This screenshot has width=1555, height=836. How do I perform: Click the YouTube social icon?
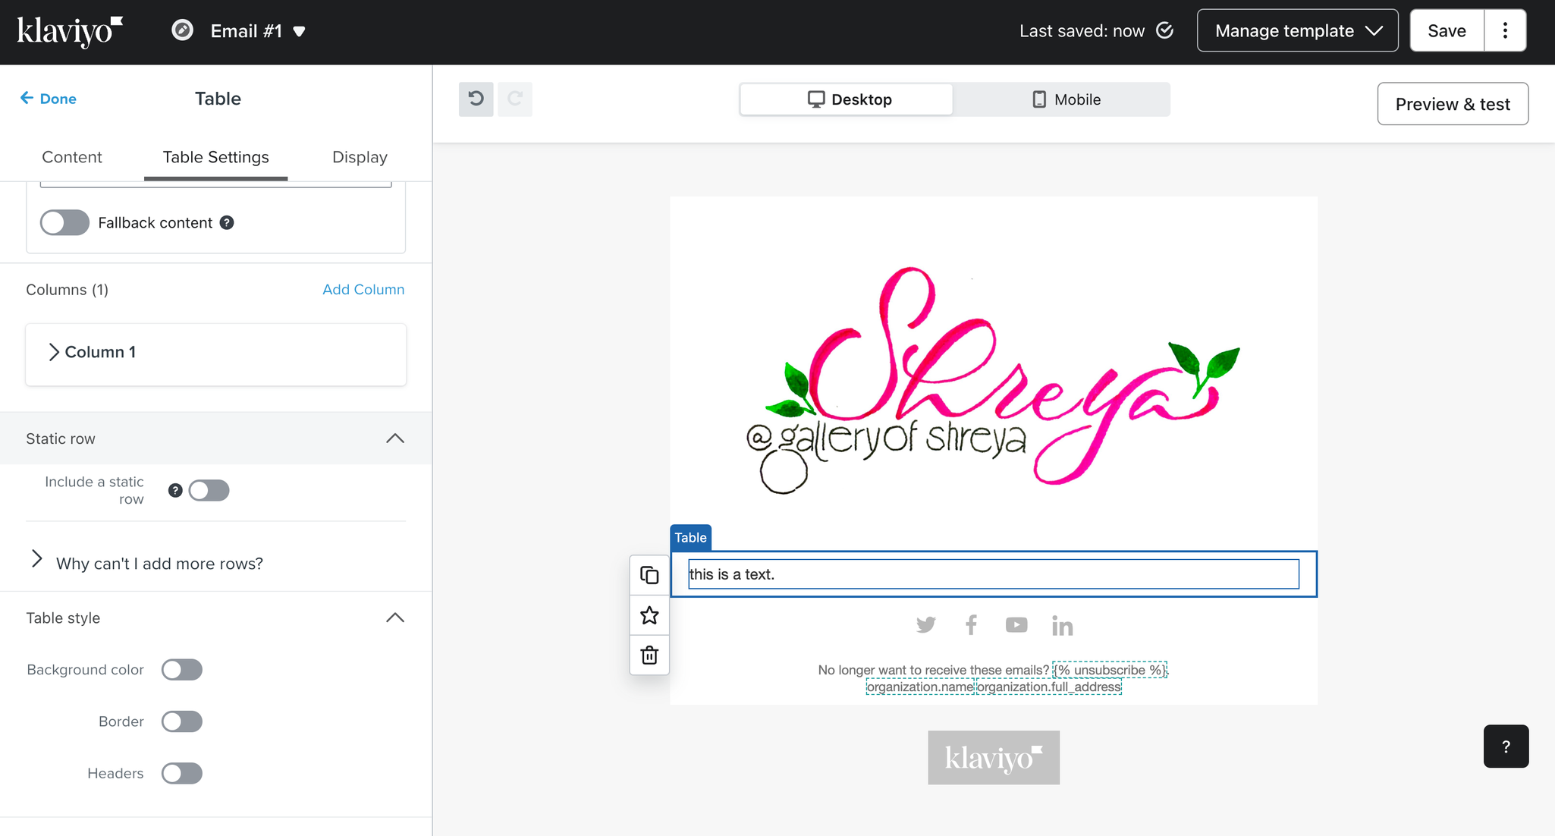(1016, 625)
